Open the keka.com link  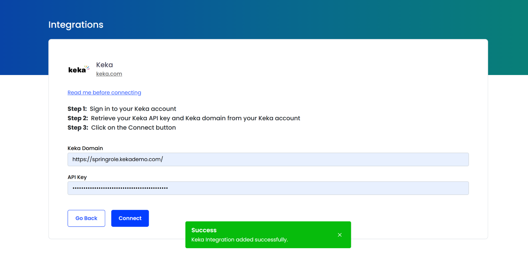[x=109, y=74]
